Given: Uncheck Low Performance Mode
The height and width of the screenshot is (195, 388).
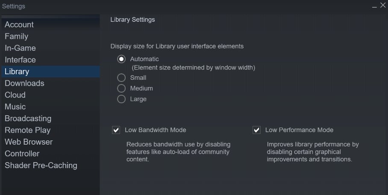Looking at the screenshot, I should (x=256, y=130).
